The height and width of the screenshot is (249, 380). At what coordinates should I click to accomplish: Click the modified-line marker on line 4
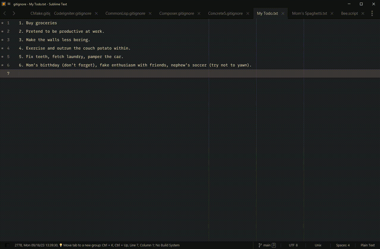click(x=2, y=48)
